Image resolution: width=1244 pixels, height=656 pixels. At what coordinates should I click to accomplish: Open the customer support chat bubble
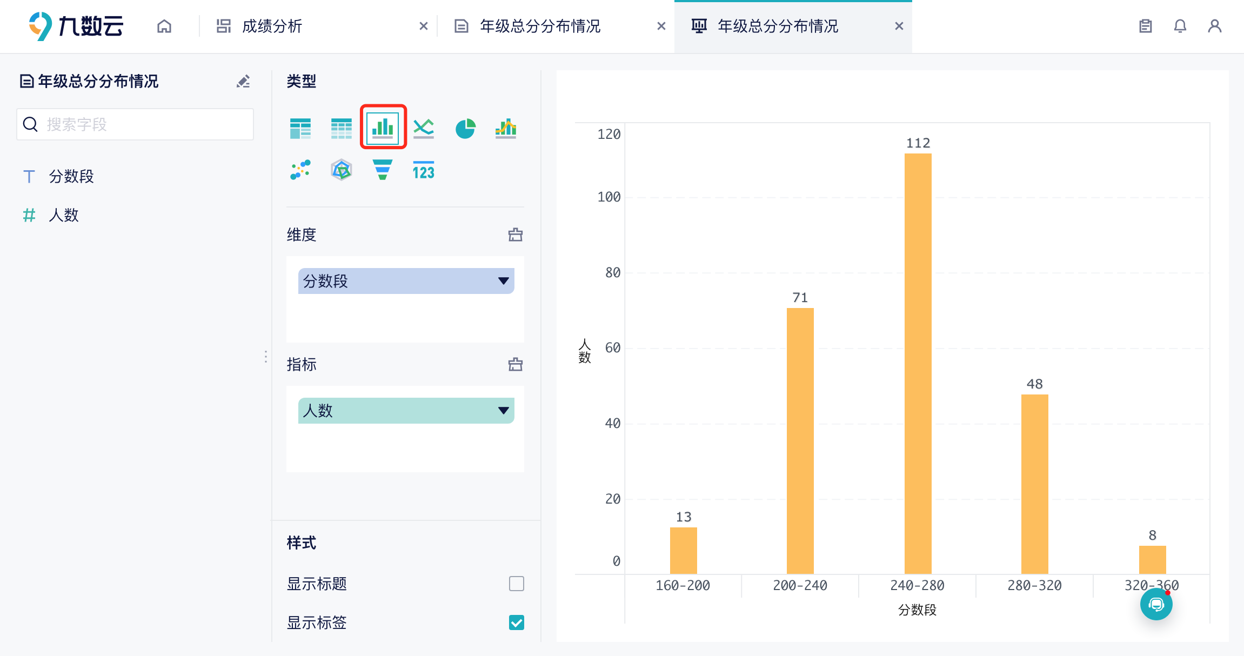coord(1156,604)
